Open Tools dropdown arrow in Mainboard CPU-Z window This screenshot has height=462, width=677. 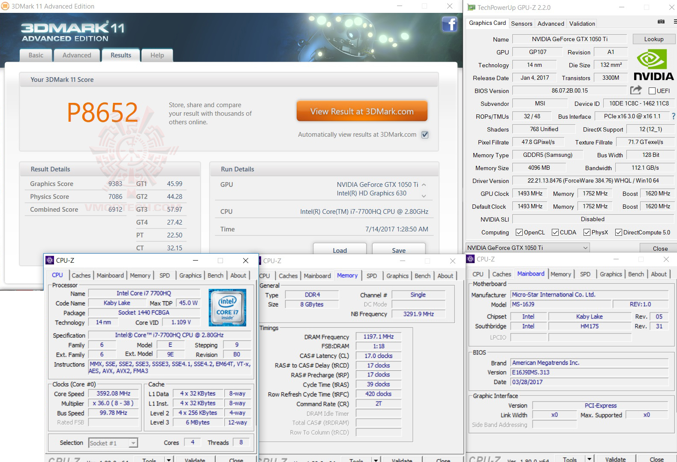click(590, 459)
